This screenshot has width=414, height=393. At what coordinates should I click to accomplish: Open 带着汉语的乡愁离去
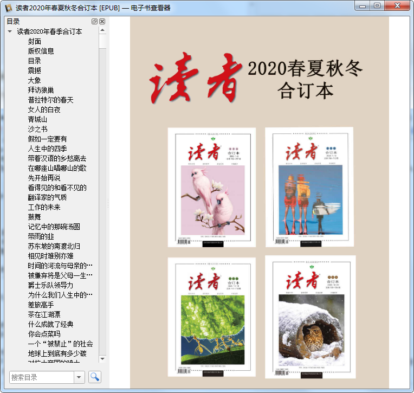point(57,158)
